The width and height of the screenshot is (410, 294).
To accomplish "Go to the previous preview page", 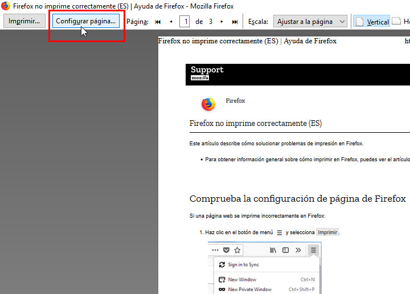I will [171, 22].
